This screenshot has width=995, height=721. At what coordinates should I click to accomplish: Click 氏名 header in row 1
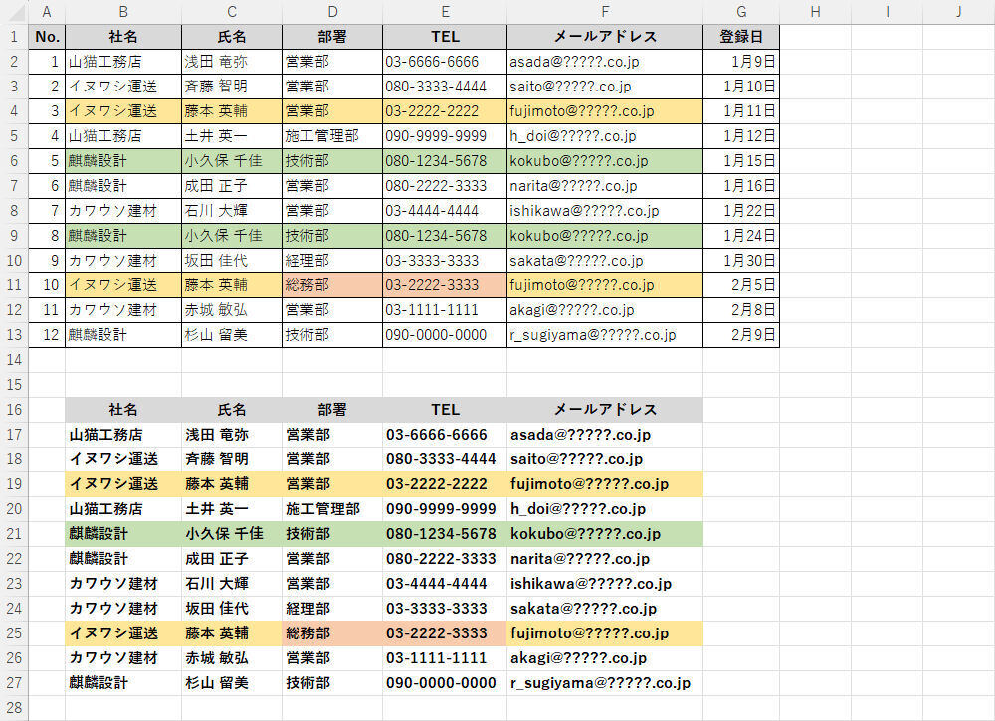[x=232, y=37]
